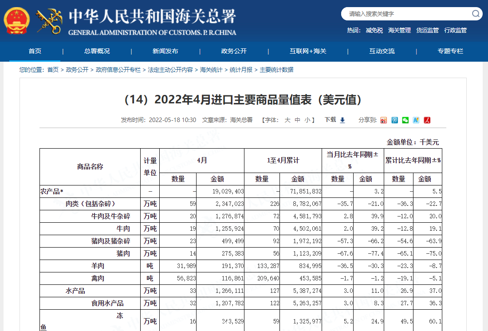Click the 商品名称 column header
488x331 pixels.
90,166
